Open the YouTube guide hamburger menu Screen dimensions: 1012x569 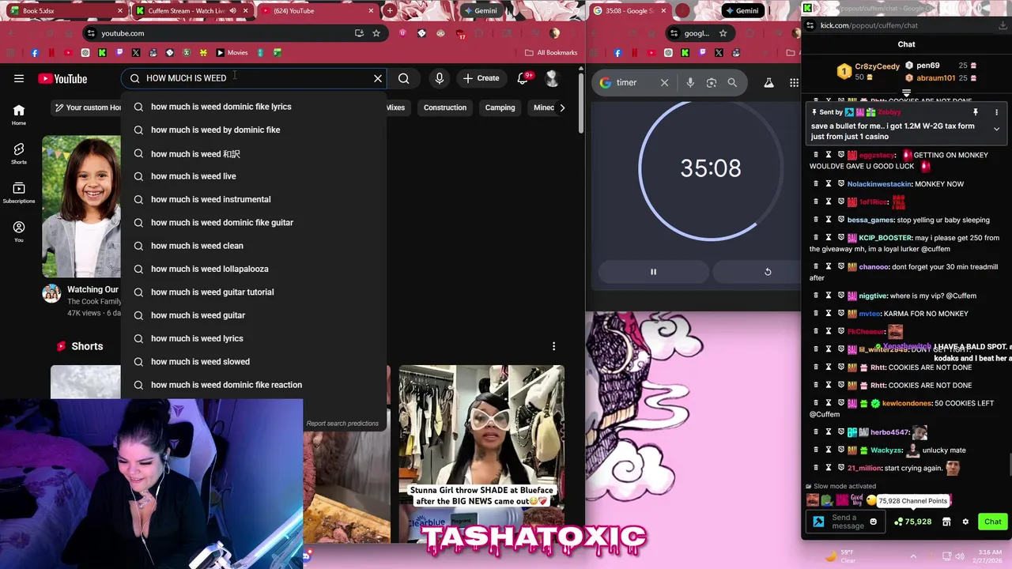click(19, 78)
